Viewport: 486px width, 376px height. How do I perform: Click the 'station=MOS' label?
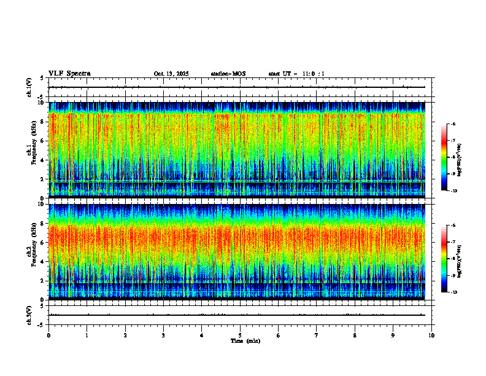(x=228, y=74)
